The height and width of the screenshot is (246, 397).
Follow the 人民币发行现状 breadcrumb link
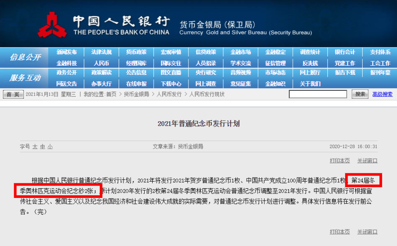pos(207,94)
